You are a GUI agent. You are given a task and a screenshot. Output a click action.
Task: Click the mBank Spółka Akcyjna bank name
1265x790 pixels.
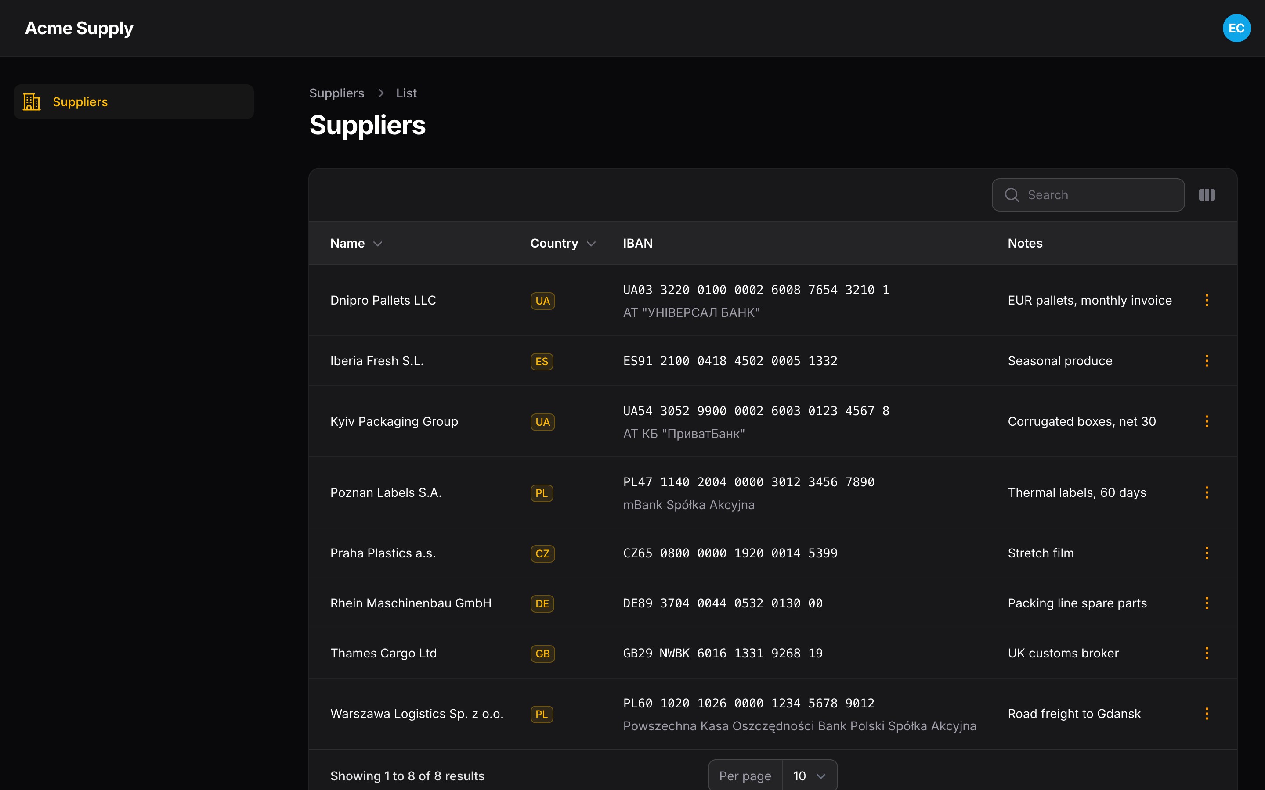688,505
